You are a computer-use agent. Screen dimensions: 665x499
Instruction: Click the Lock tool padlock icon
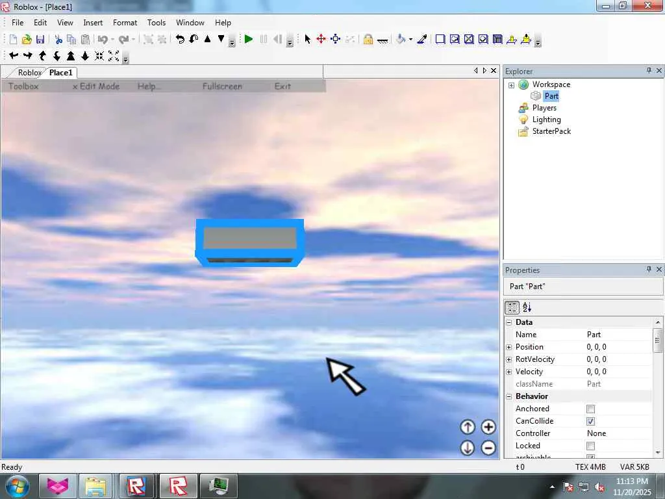tap(368, 40)
